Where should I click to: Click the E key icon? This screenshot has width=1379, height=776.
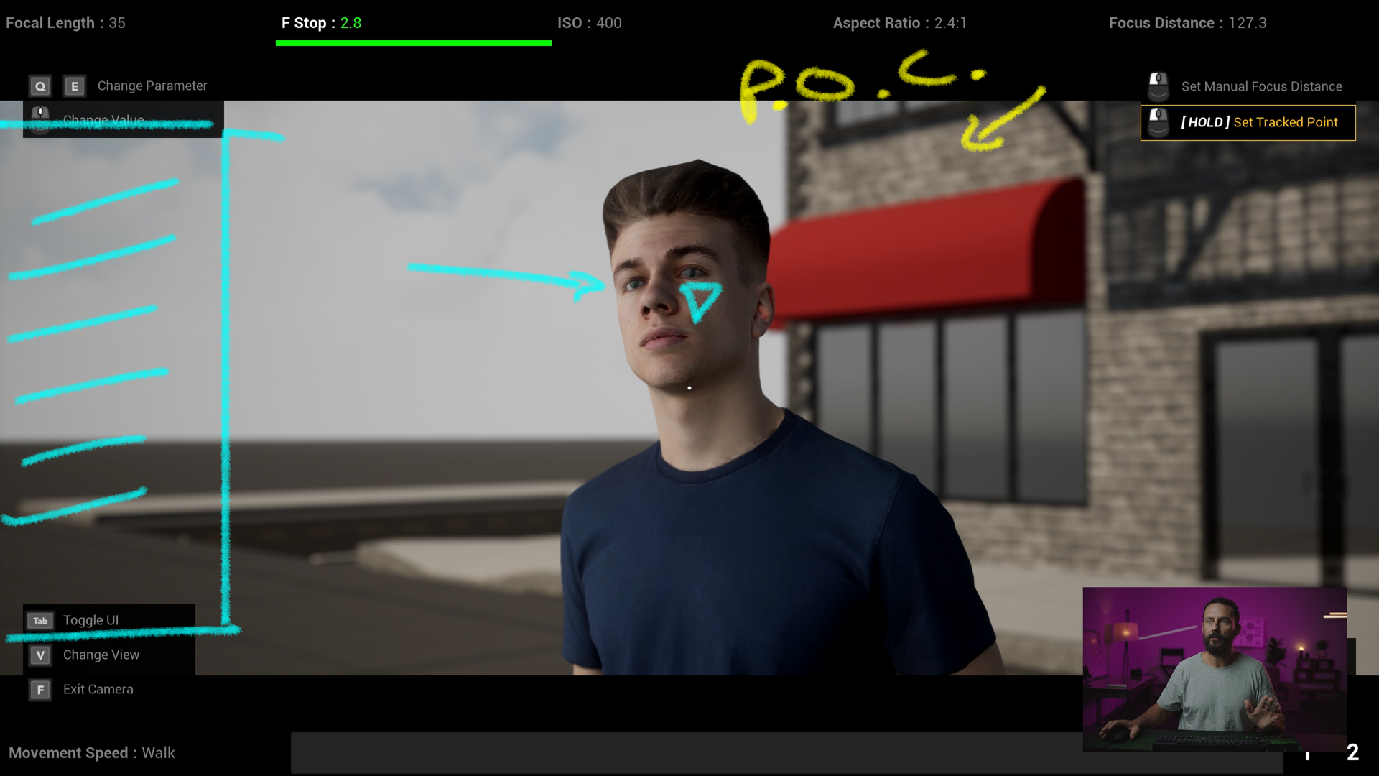coord(74,86)
